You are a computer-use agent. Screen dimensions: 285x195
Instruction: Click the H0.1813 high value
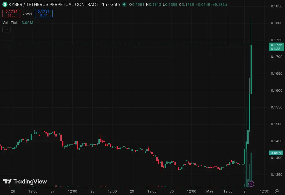pyautogui.click(x=154, y=4)
